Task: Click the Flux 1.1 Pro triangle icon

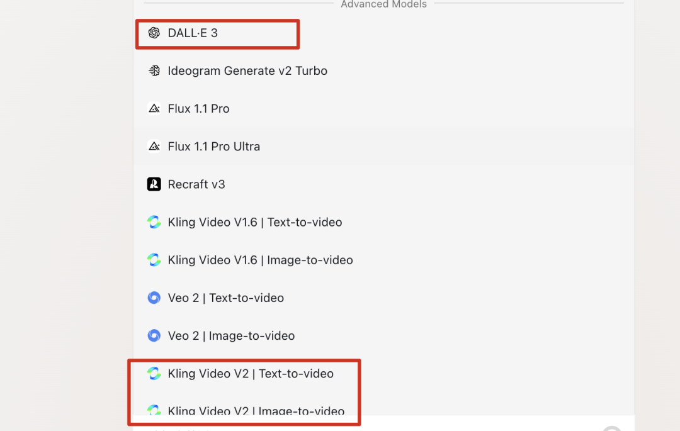Action: pos(154,108)
